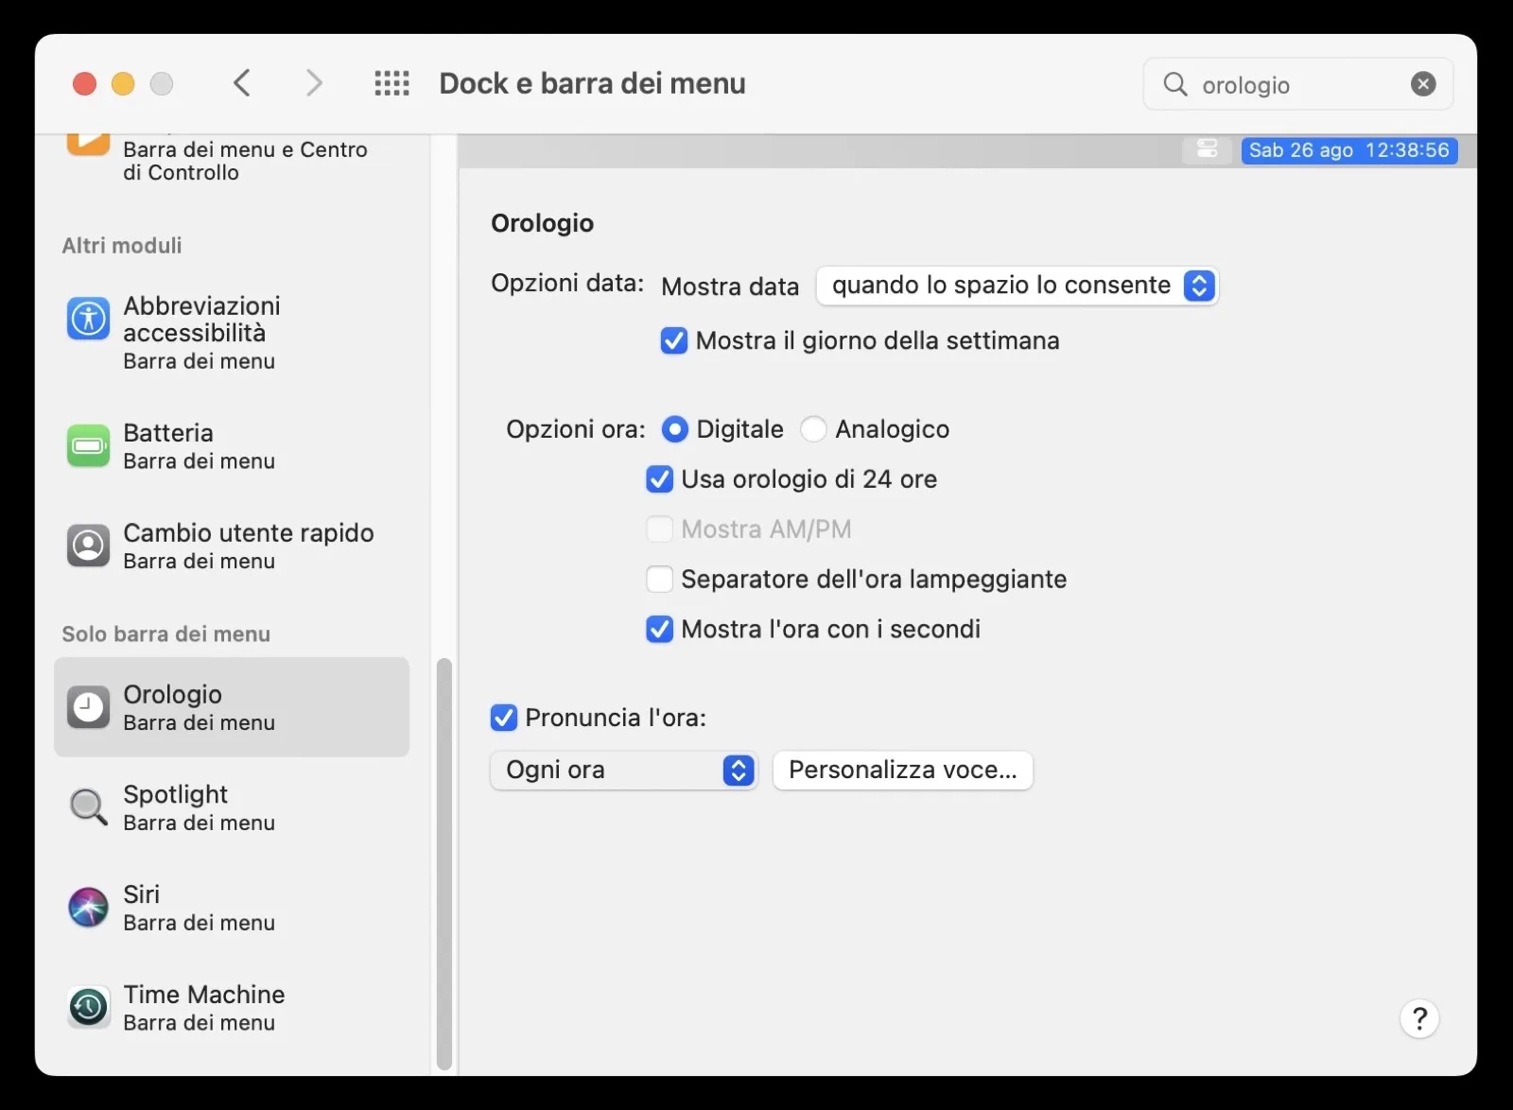This screenshot has height=1110, width=1513.
Task: Show all preferences grid icon
Action: [391, 83]
